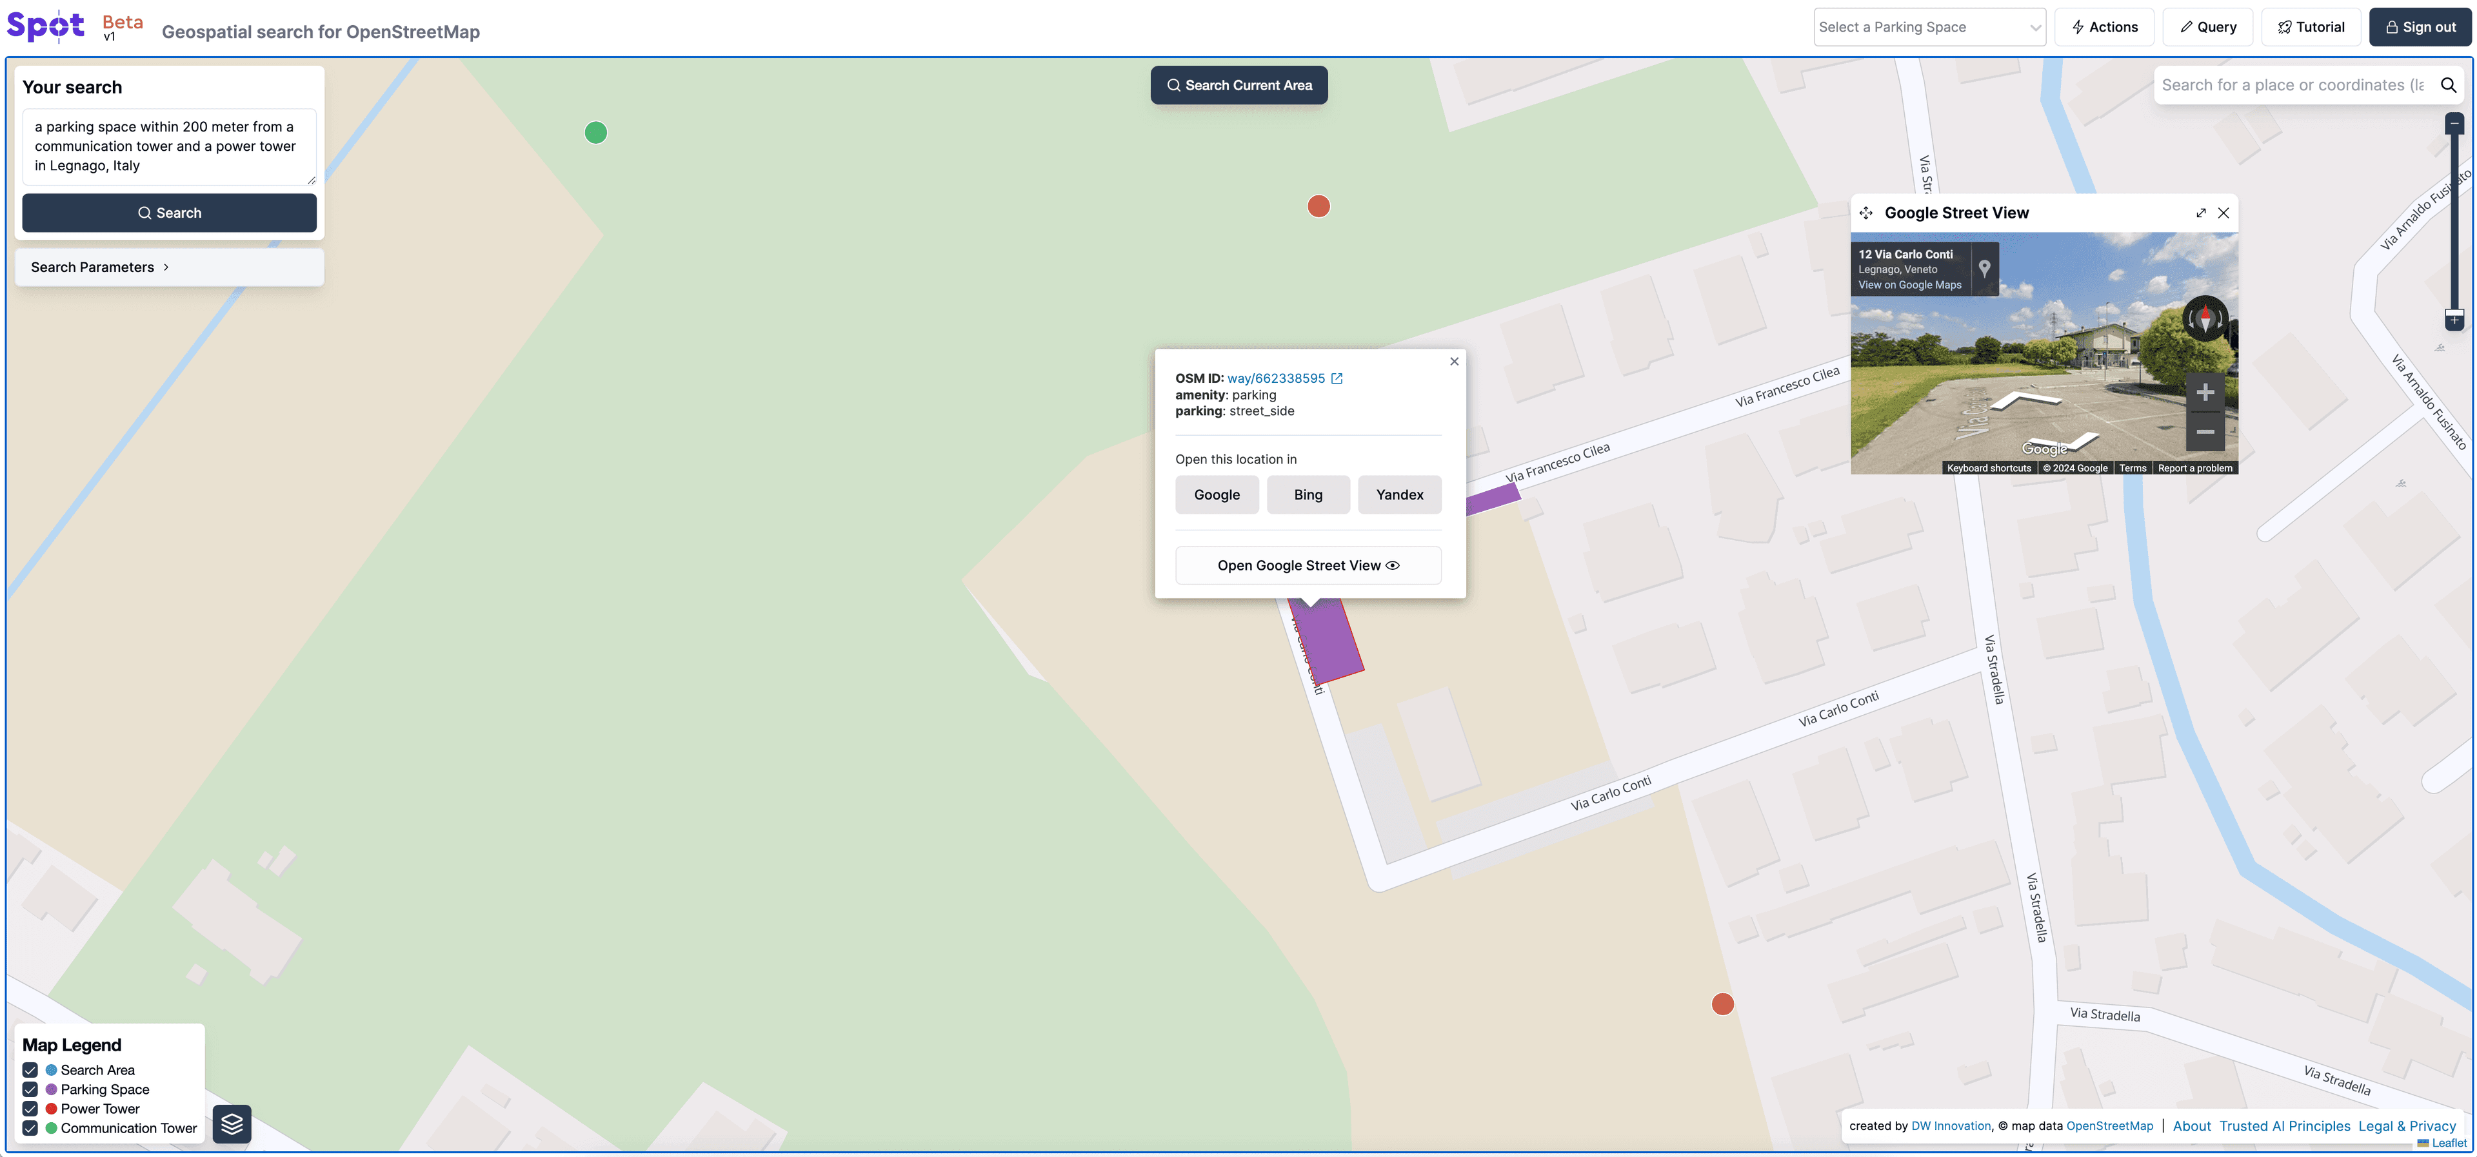
Task: Open the Tutorial menu item
Action: (2311, 28)
